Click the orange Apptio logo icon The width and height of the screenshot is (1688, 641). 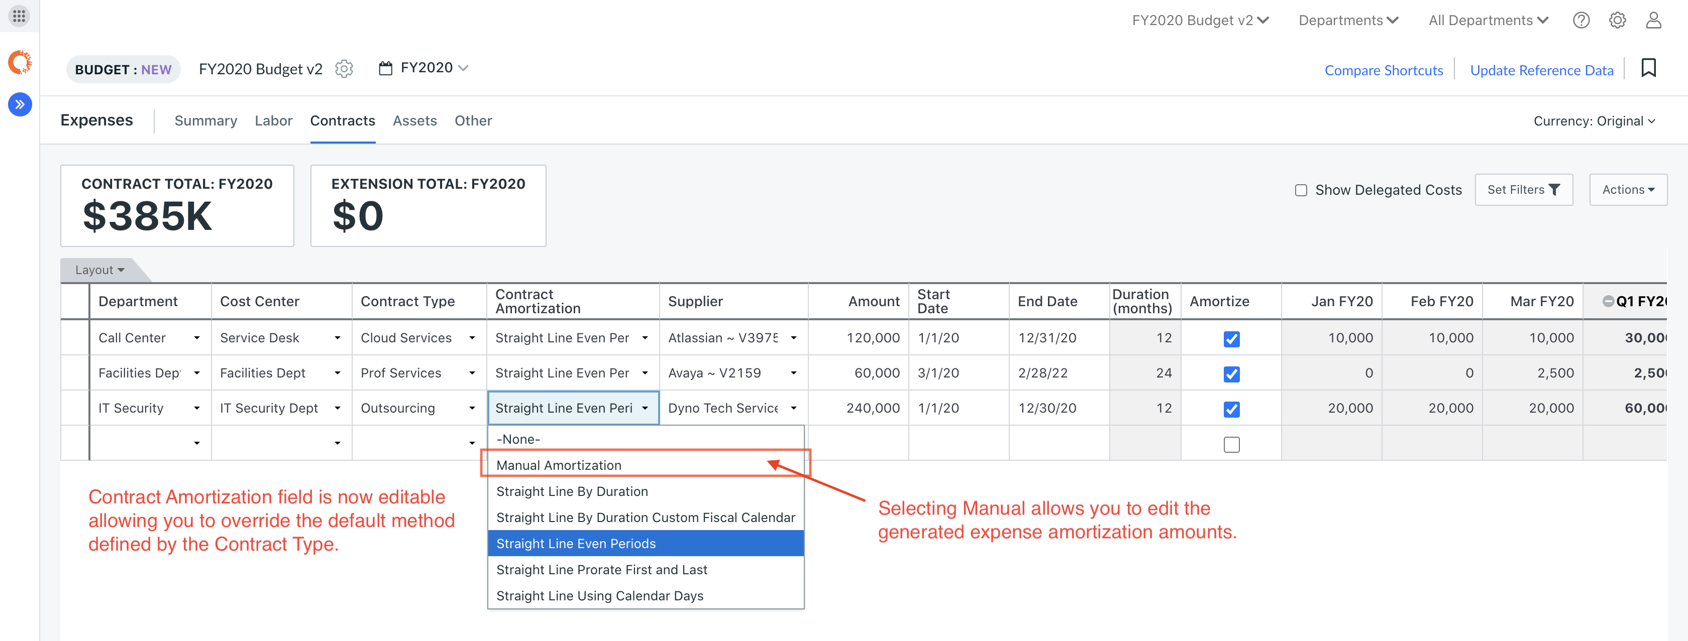click(20, 62)
